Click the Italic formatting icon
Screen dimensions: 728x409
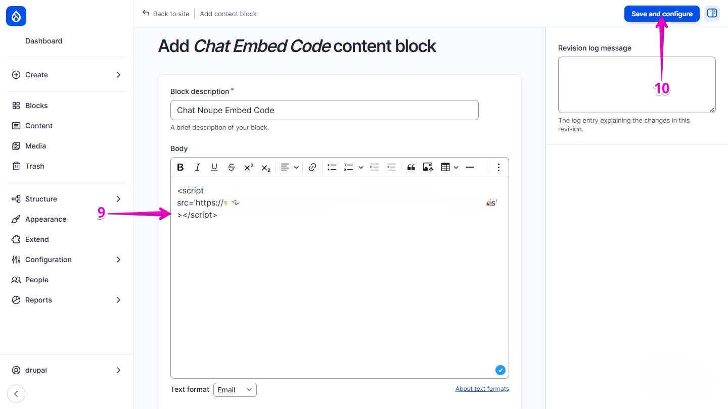[197, 167]
